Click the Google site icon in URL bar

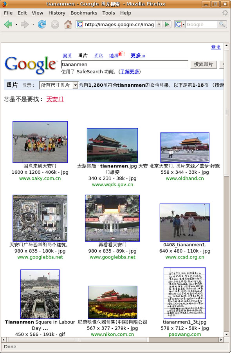(x=80, y=24)
